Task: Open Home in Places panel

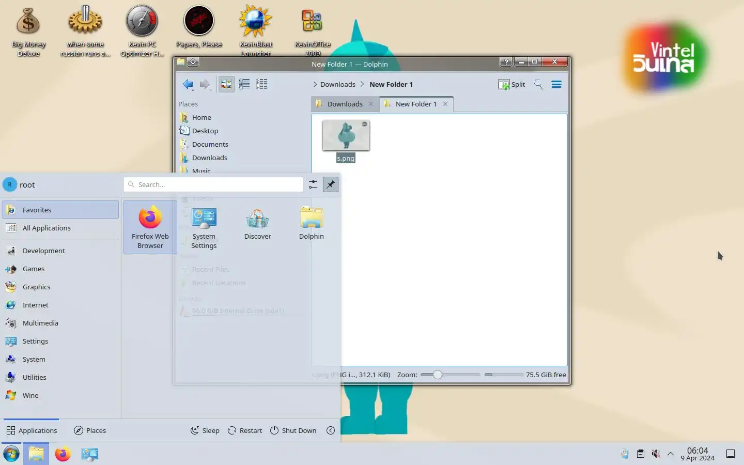Action: [202, 117]
